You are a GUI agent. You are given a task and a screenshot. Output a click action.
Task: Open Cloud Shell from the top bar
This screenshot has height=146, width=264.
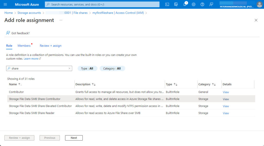tap(167, 4)
